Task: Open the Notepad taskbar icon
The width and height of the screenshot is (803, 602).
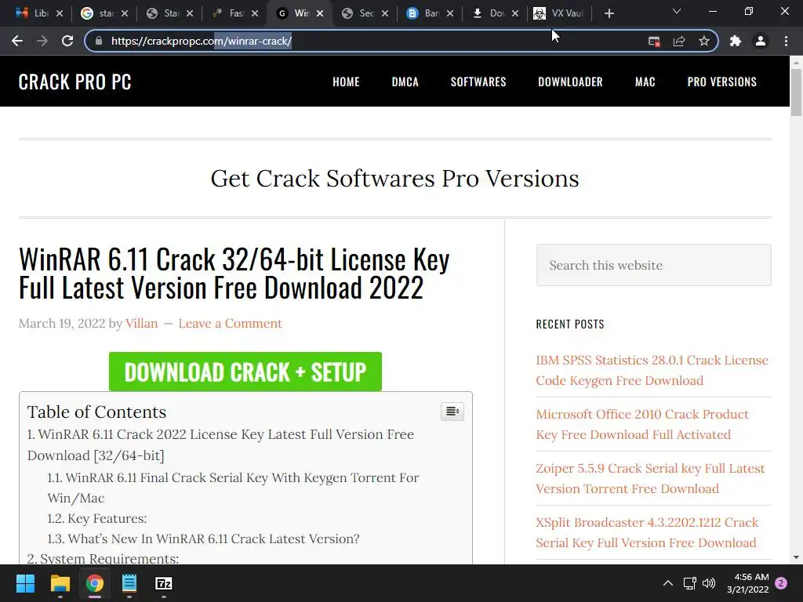Action: click(129, 583)
